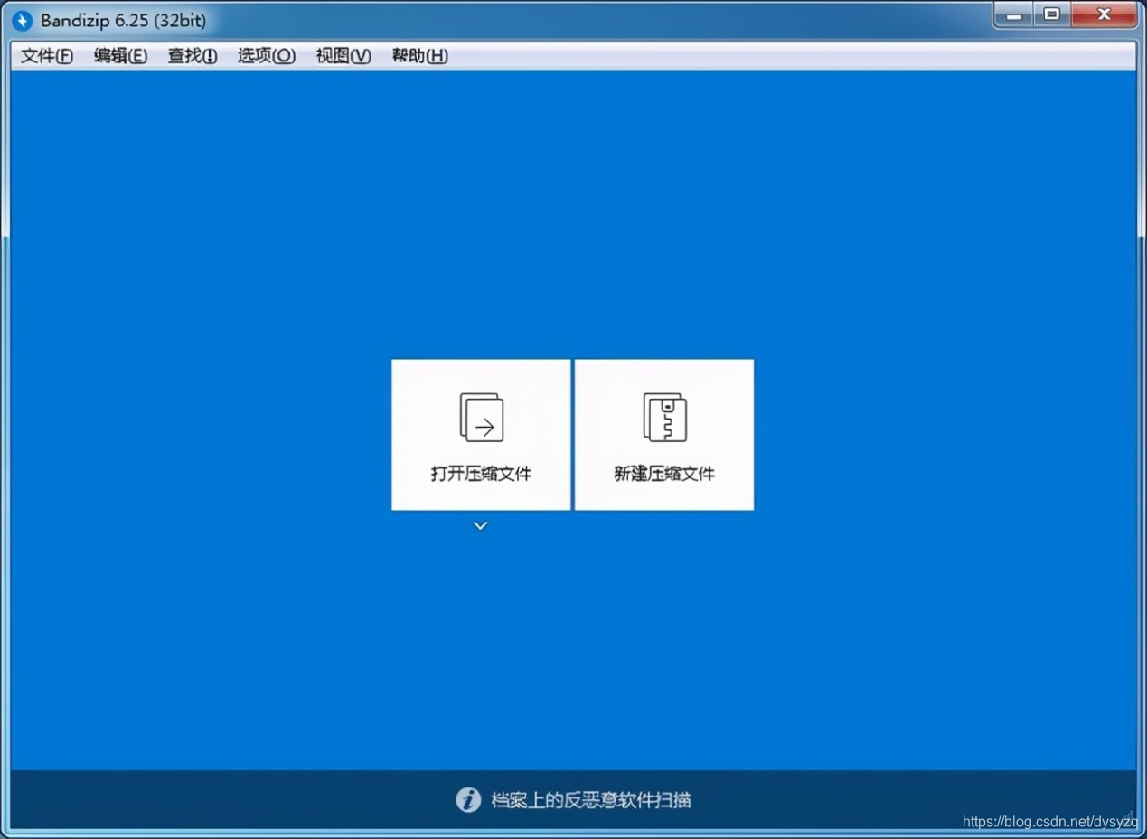Click the 新建压缩文件 tile
This screenshot has width=1147, height=839.
664,435
